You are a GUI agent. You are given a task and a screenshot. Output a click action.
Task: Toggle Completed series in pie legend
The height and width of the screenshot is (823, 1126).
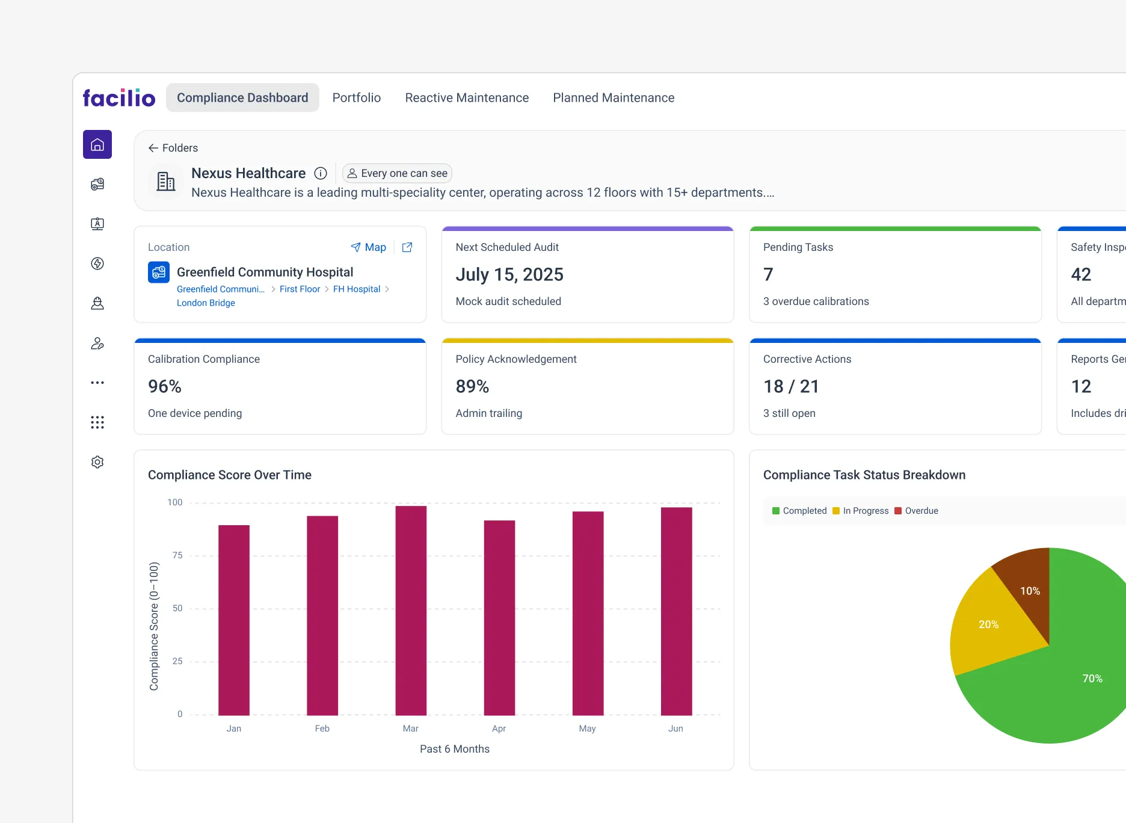click(799, 511)
